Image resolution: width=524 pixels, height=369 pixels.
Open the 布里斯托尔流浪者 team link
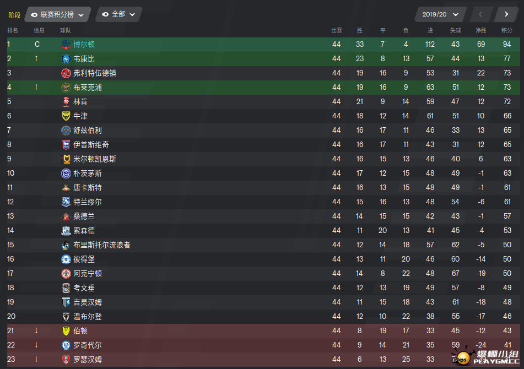[x=102, y=245]
